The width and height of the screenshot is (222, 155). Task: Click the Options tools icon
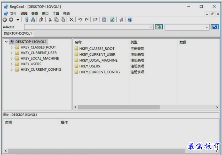[x=121, y=20]
